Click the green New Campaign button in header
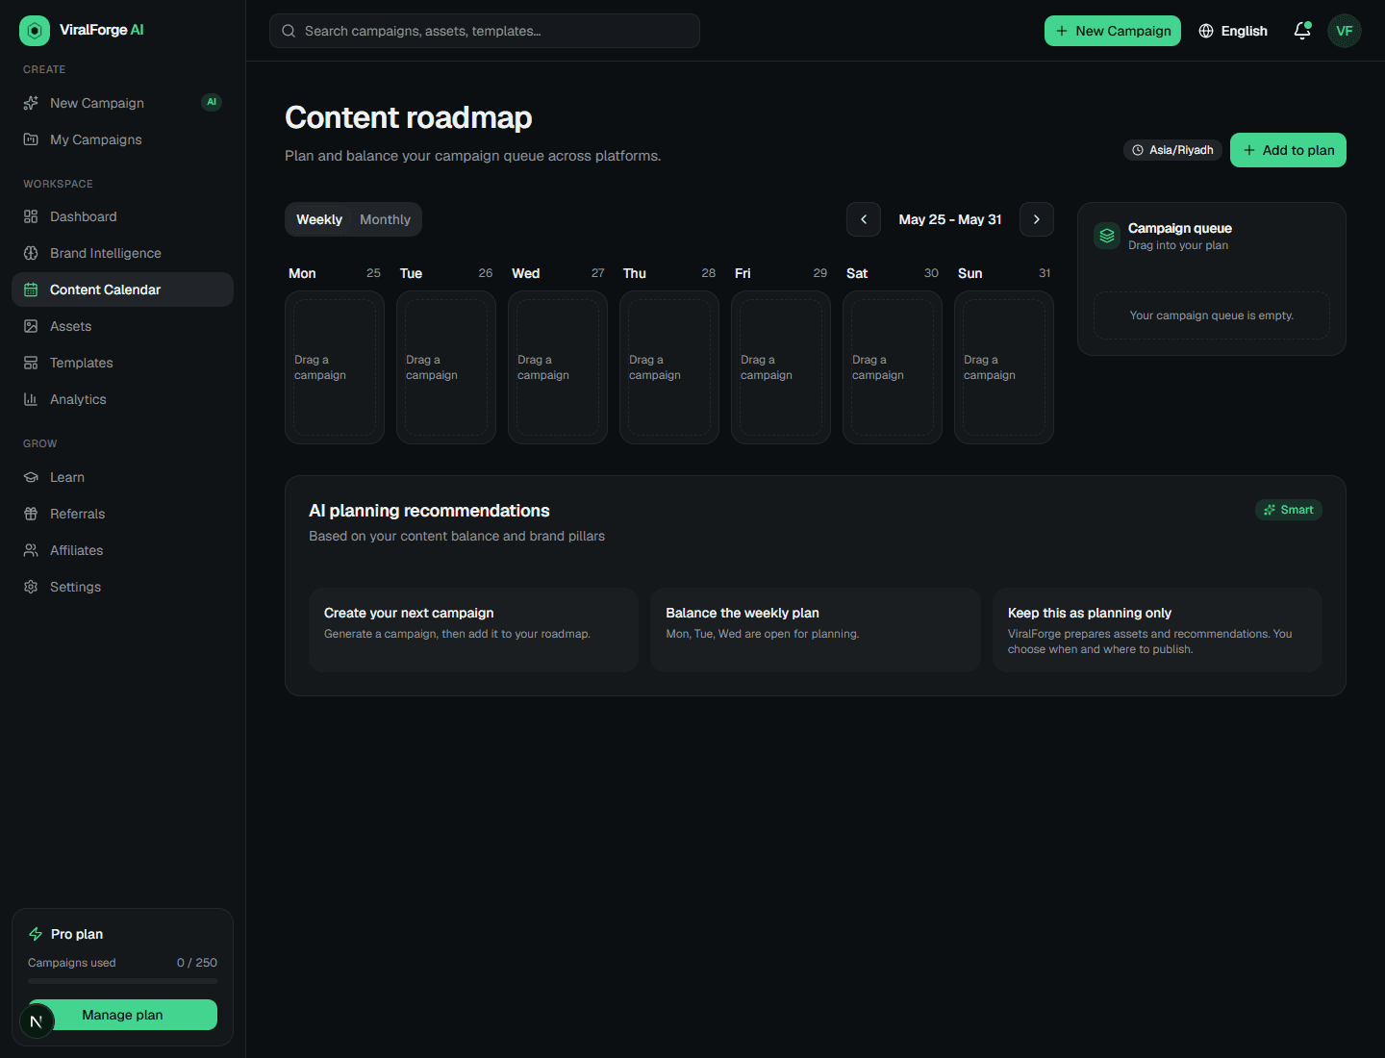The image size is (1385, 1058). coord(1113,31)
